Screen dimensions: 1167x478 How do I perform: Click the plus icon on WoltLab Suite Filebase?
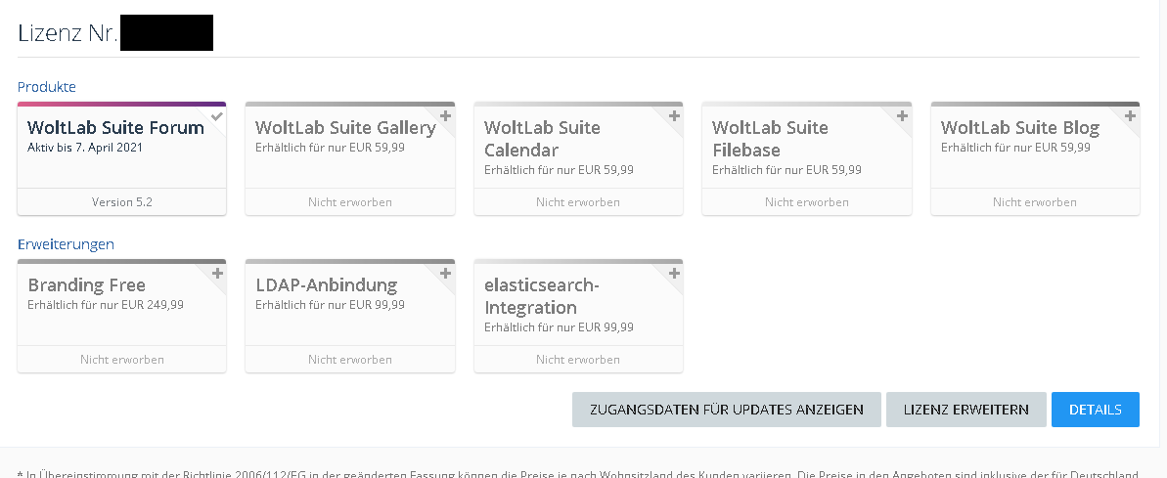pos(902,116)
